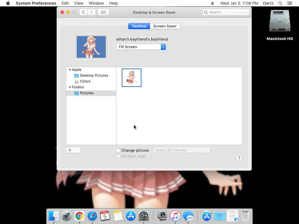Open App Store icon beside Notes
299x224 pixels.
click(x=131, y=216)
